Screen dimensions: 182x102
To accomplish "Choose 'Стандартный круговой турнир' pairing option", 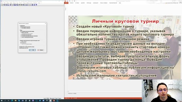I will click(21, 31).
